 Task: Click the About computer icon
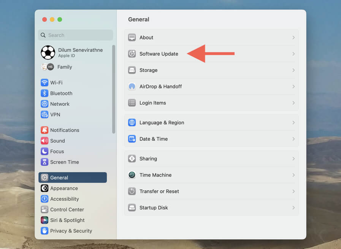point(132,37)
